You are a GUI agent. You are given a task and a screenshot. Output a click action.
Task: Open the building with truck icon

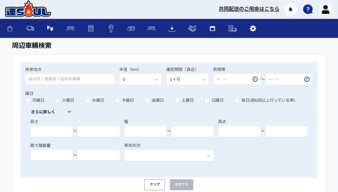click(233, 28)
